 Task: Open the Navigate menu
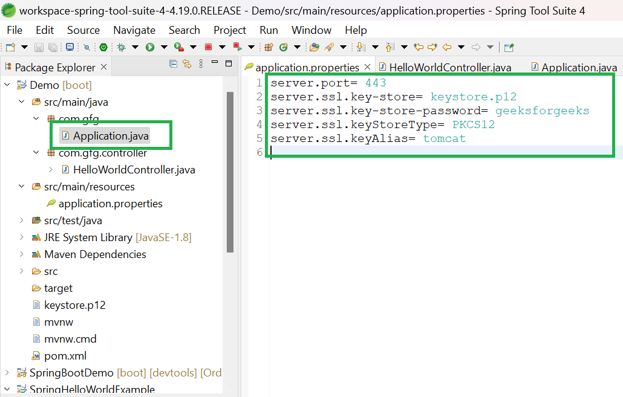[134, 30]
